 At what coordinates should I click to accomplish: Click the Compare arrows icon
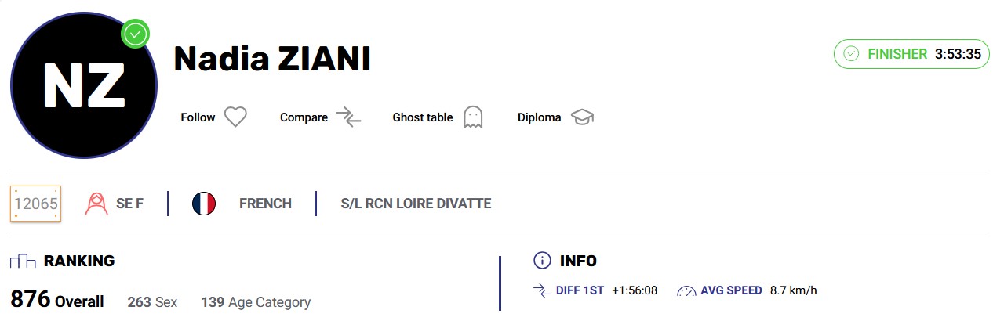tap(348, 117)
